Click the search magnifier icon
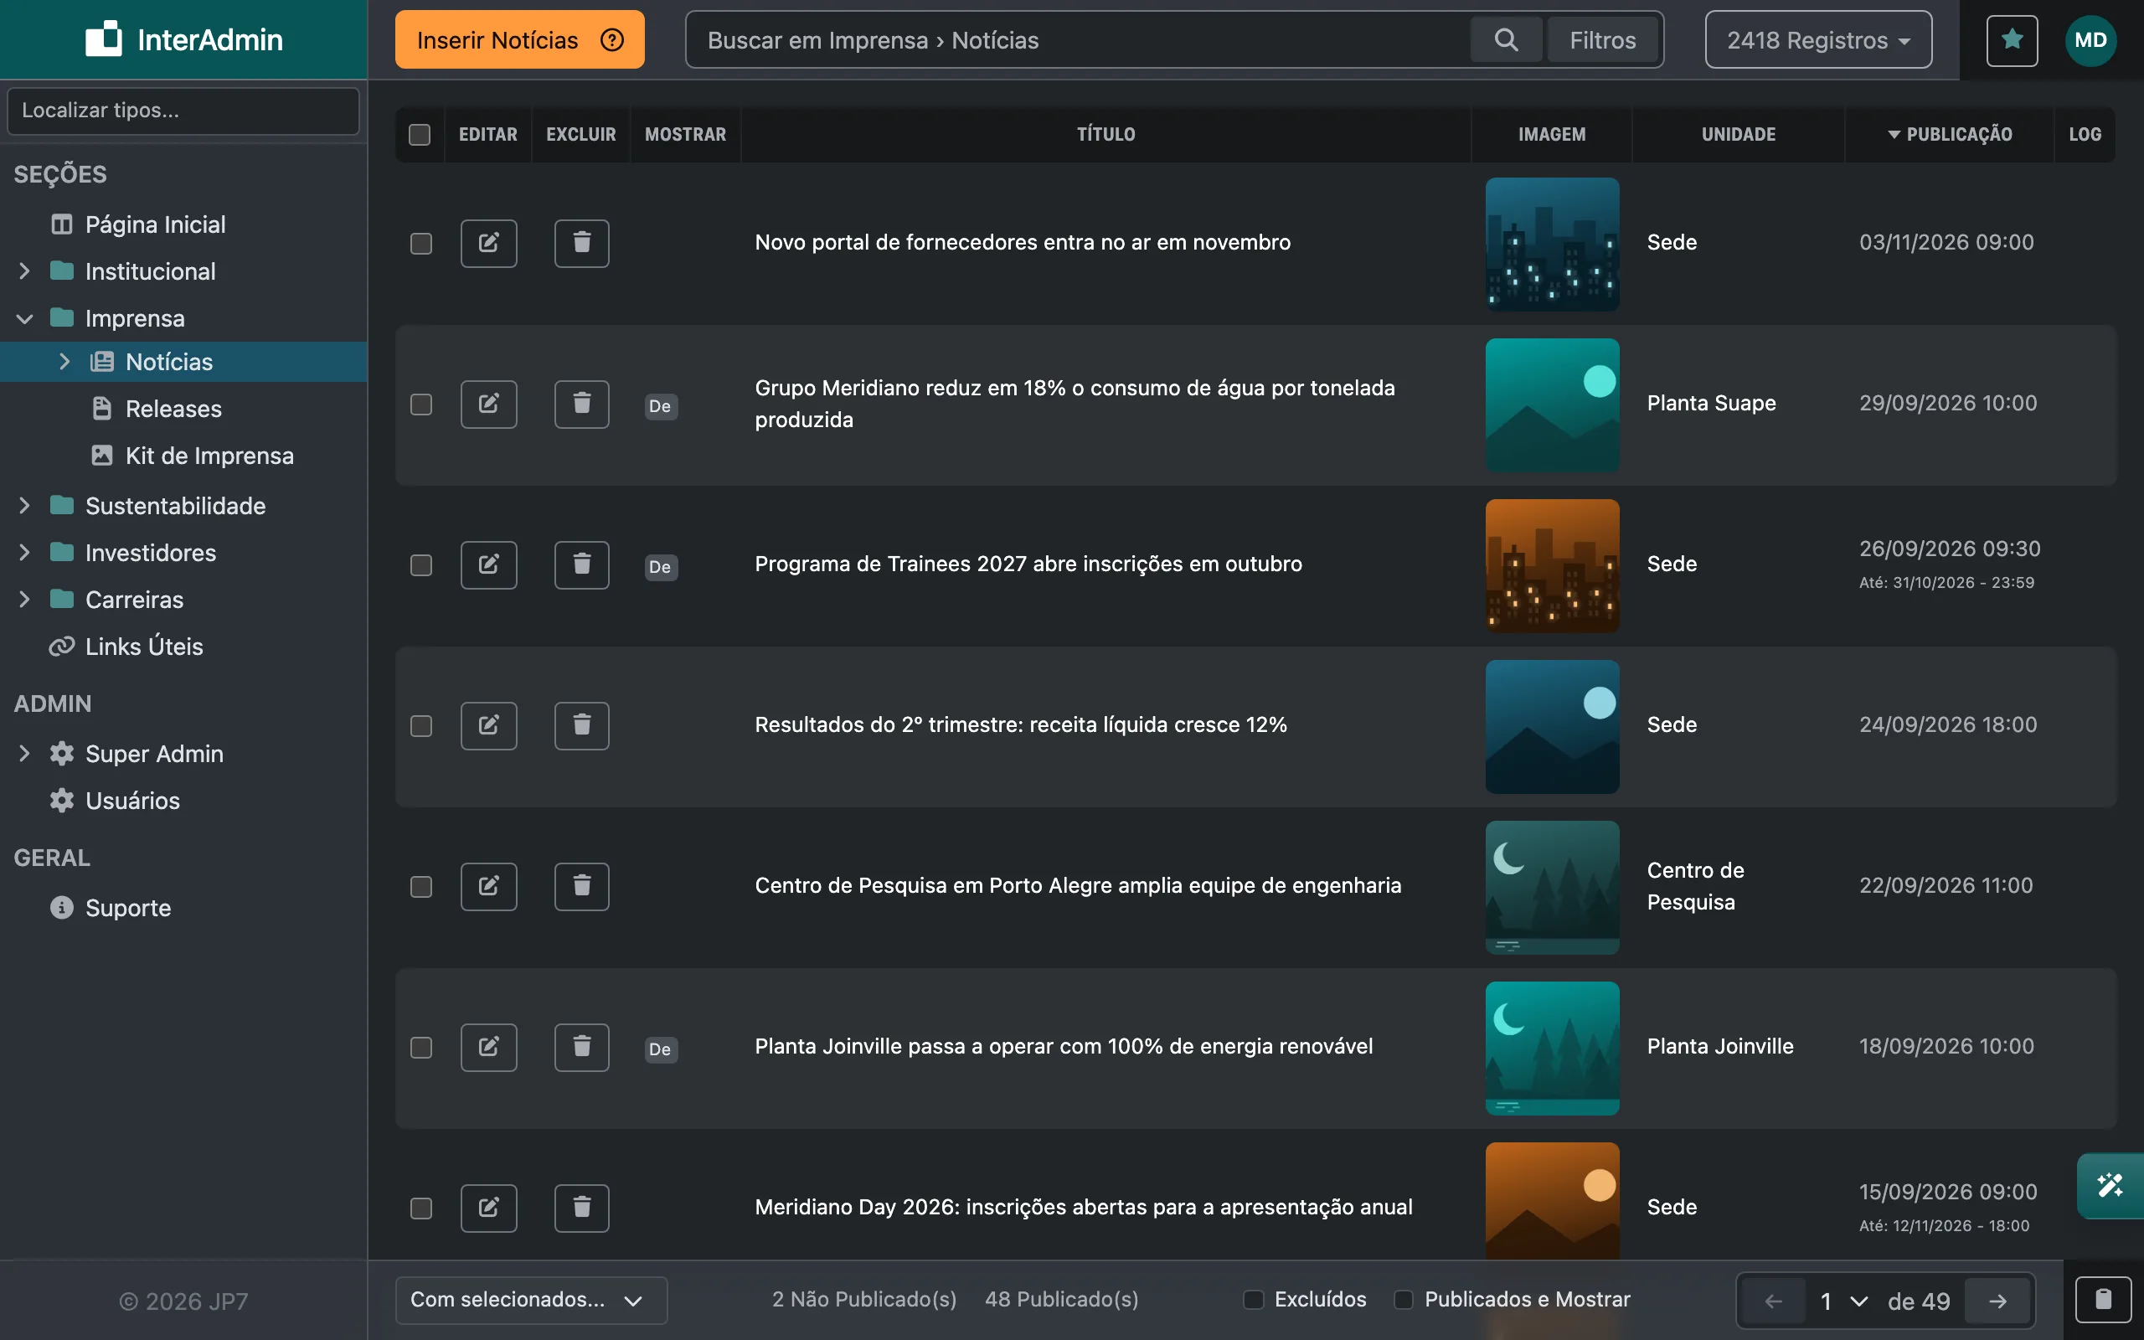The width and height of the screenshot is (2144, 1340). tap(1506, 40)
